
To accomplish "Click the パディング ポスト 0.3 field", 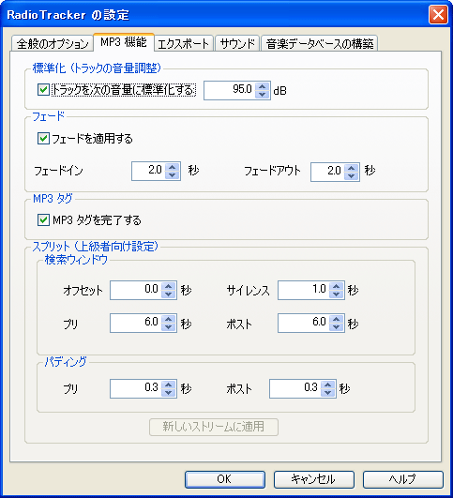I will (295, 388).
